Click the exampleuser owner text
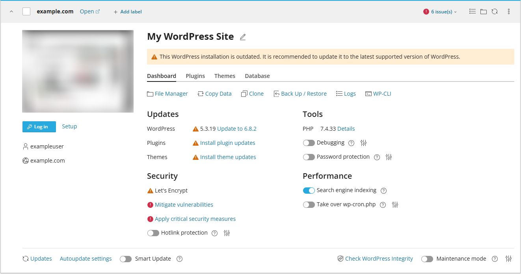This screenshot has height=274, width=521. (x=47, y=146)
